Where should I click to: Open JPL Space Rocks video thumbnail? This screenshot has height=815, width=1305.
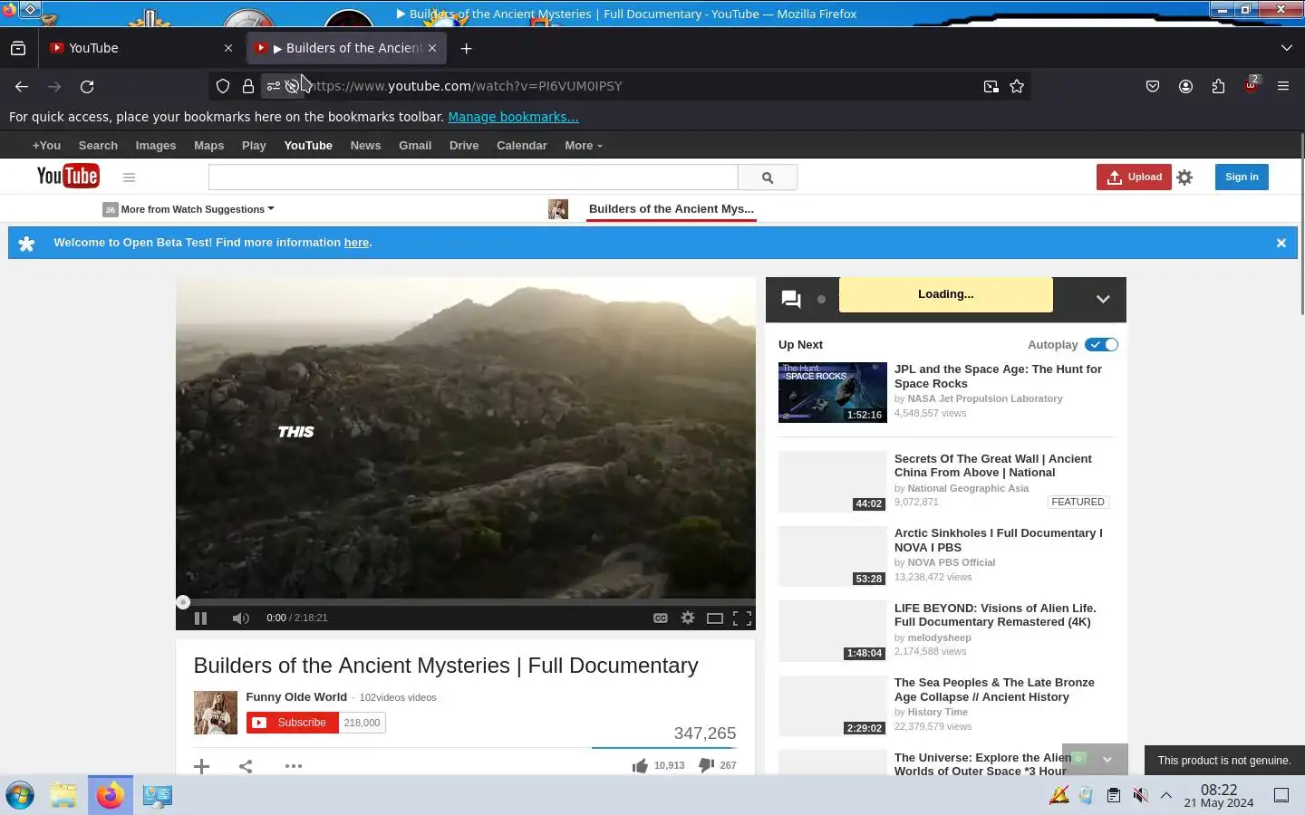[833, 392]
